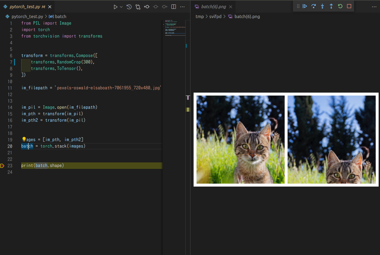The height and width of the screenshot is (255, 380).
Task: Click 'from PIL import Image' line
Action: coord(46,23)
